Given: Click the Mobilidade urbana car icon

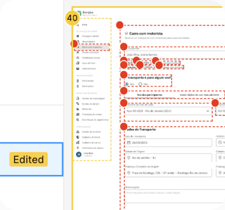Looking at the screenshot, I should 78,58.
